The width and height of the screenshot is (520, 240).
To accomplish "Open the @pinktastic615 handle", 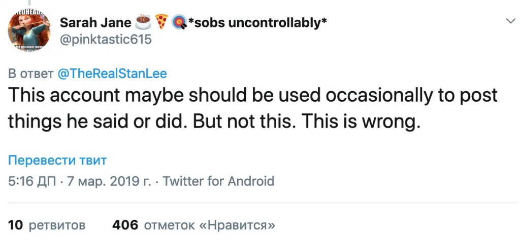I will [x=106, y=39].
